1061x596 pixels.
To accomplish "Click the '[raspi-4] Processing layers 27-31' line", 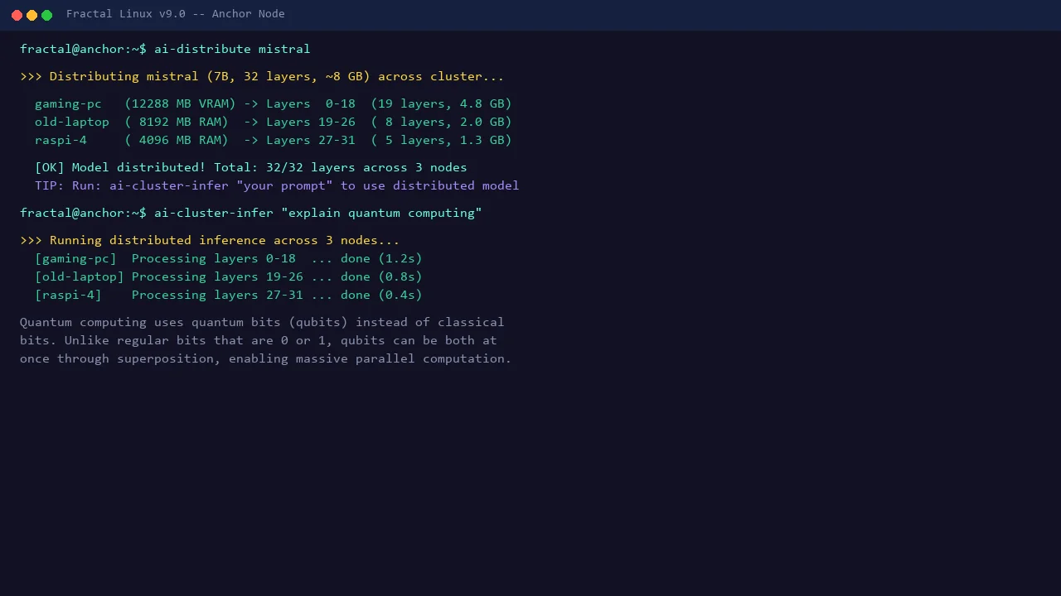I will click(x=229, y=295).
